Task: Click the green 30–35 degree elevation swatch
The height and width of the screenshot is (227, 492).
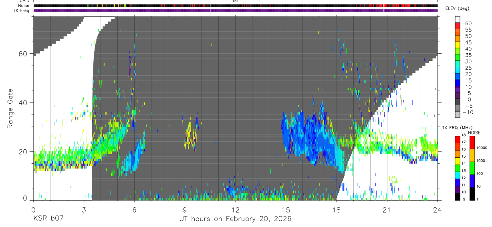Action: coord(458,58)
